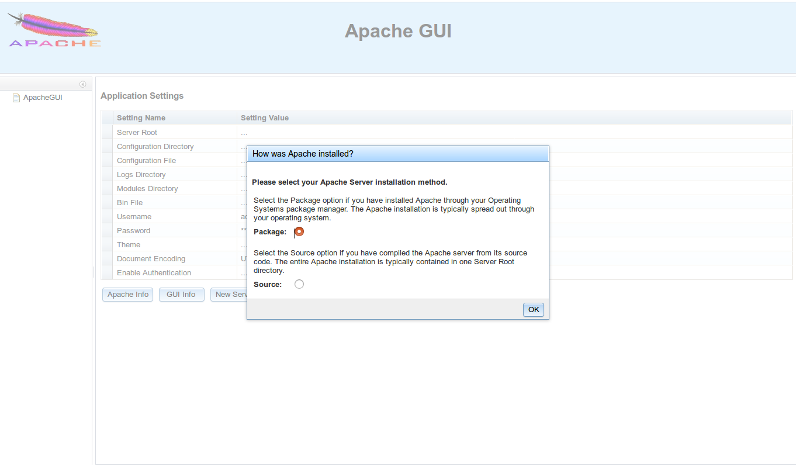Click the ApacheGUI document icon
The image size is (796, 467).
[x=16, y=98]
